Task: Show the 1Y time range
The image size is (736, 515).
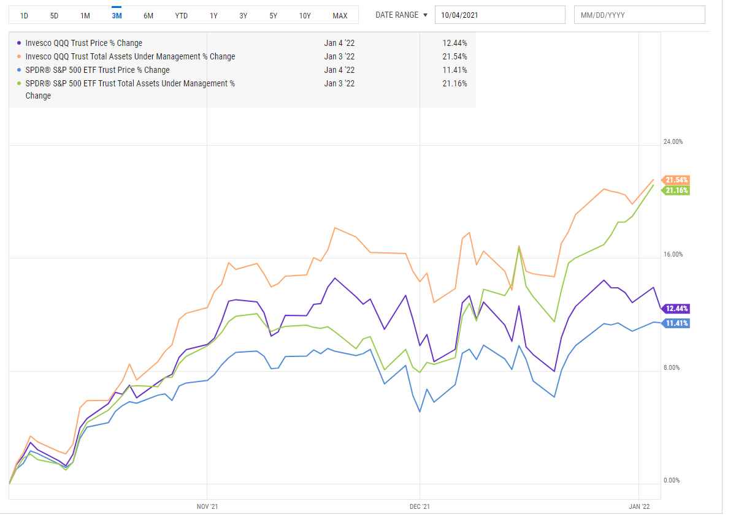Action: (213, 15)
